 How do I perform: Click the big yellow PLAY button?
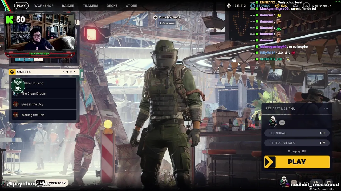coord(297,162)
